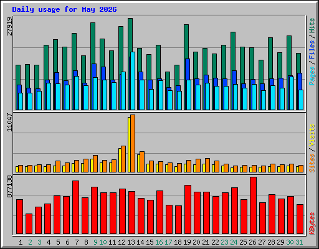Click day 10 on the x-axis

(103, 242)
